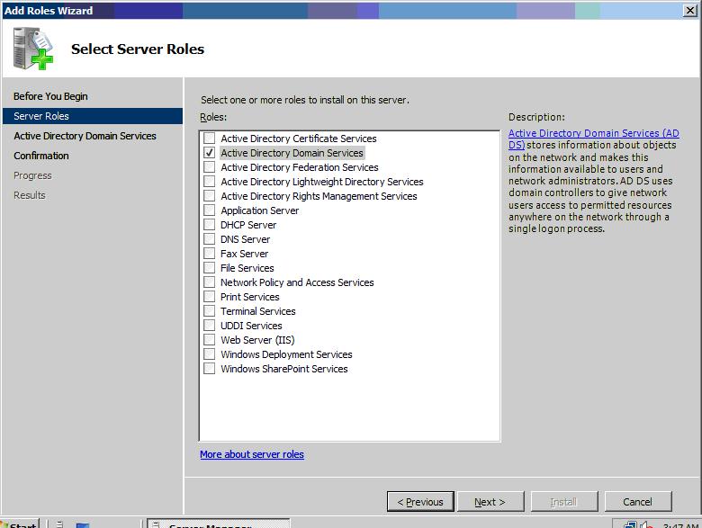Close the Add Roles Wizard window
The width and height of the screenshot is (702, 528).
[x=688, y=11]
